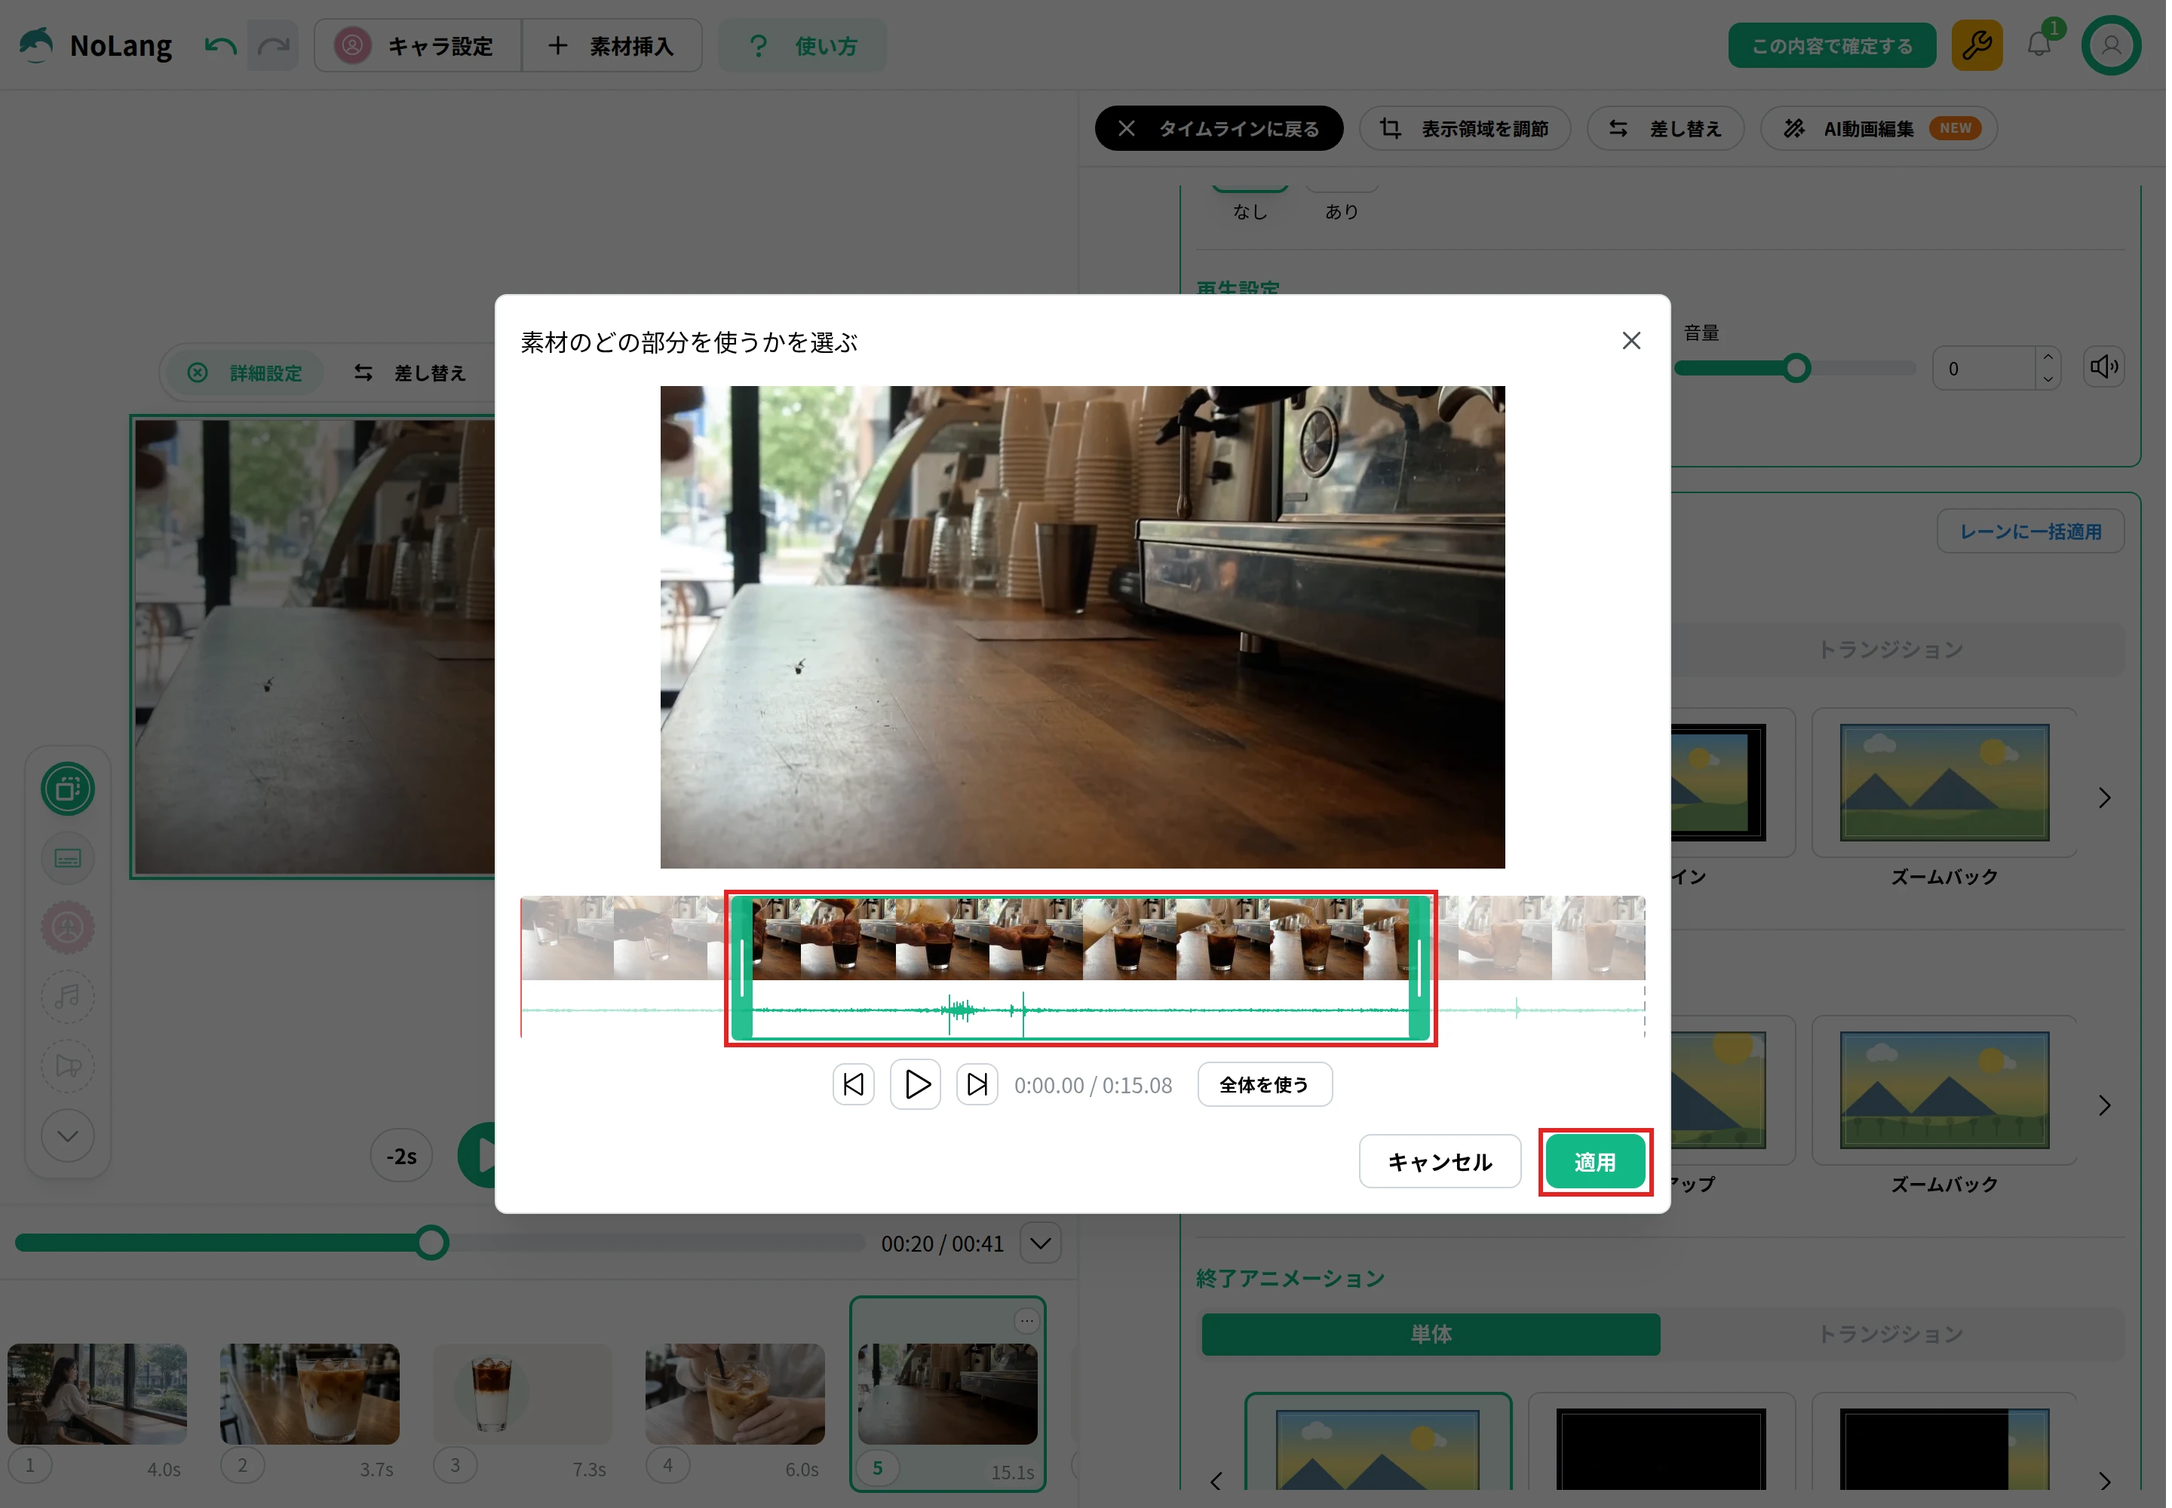Click レーンに一括適用 button

click(2030, 532)
